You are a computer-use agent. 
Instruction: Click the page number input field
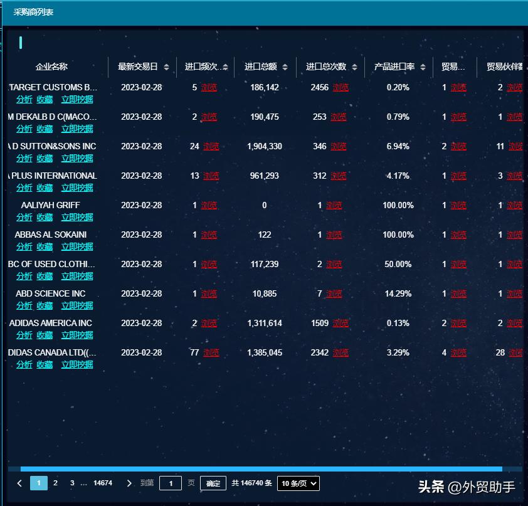(171, 483)
